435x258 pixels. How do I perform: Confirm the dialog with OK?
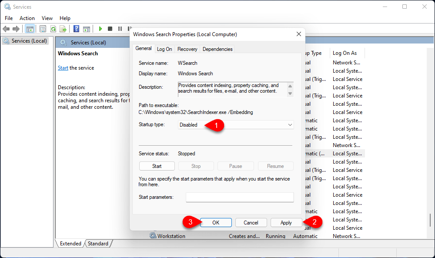point(216,222)
